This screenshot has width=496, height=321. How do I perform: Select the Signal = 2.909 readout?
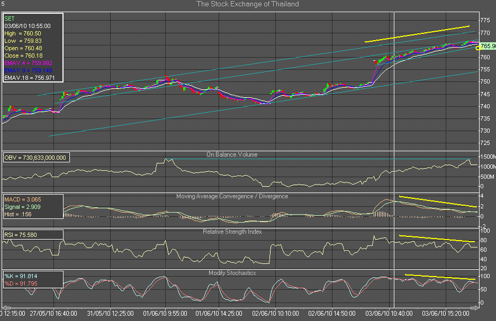pos(22,207)
